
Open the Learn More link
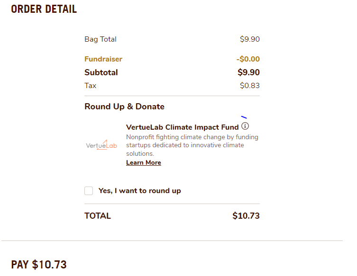point(143,163)
